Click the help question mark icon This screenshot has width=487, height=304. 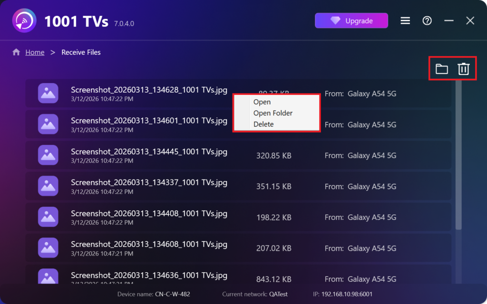point(427,21)
